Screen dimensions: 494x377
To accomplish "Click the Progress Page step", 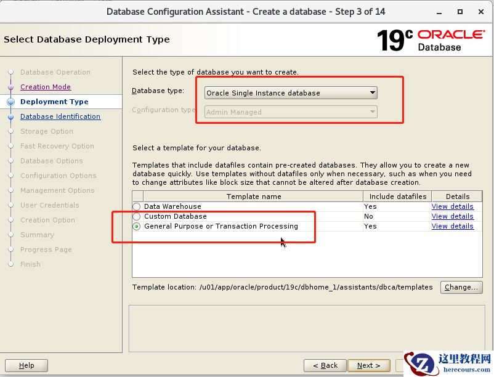I will pos(46,249).
